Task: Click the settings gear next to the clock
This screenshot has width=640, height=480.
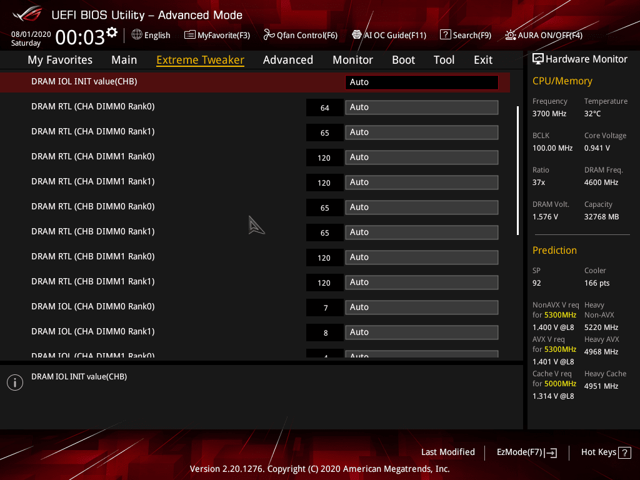Action: tap(112, 32)
